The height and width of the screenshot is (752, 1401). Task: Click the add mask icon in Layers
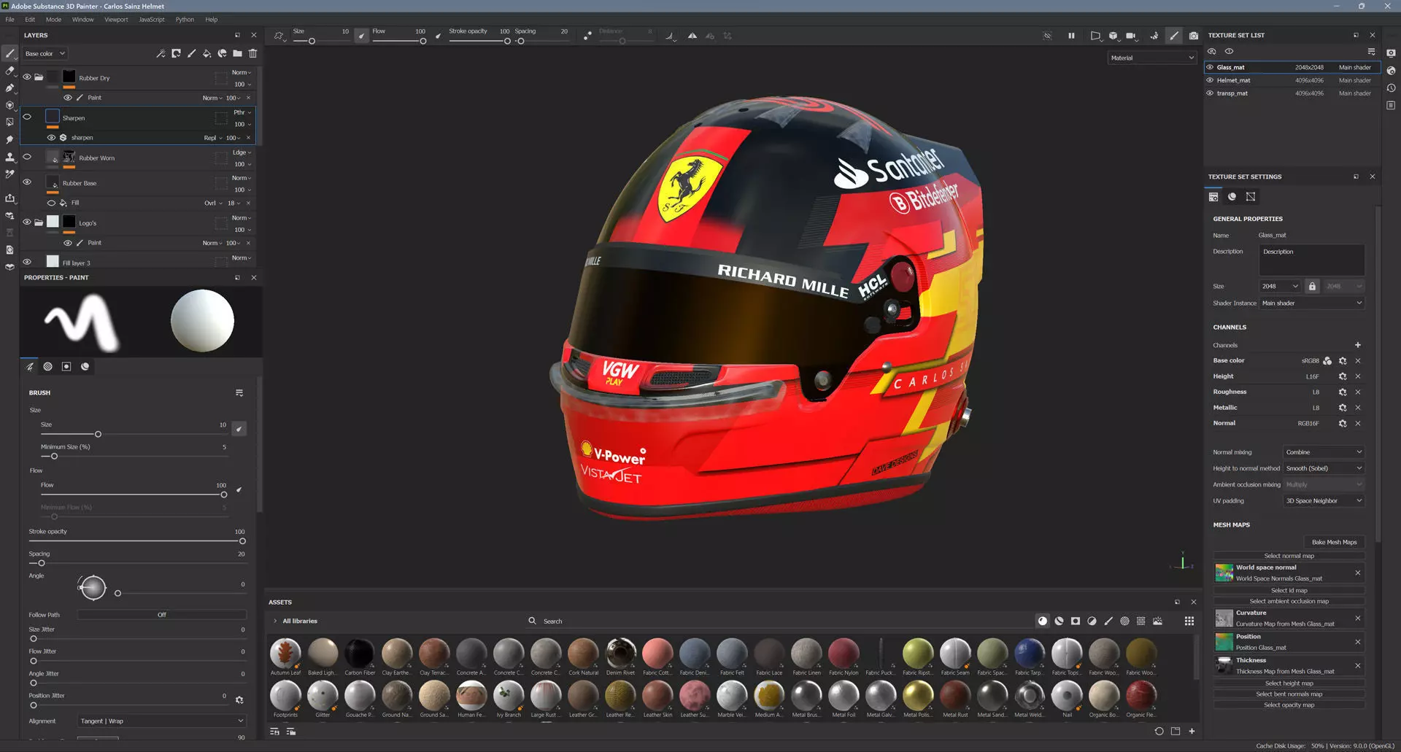pos(176,53)
